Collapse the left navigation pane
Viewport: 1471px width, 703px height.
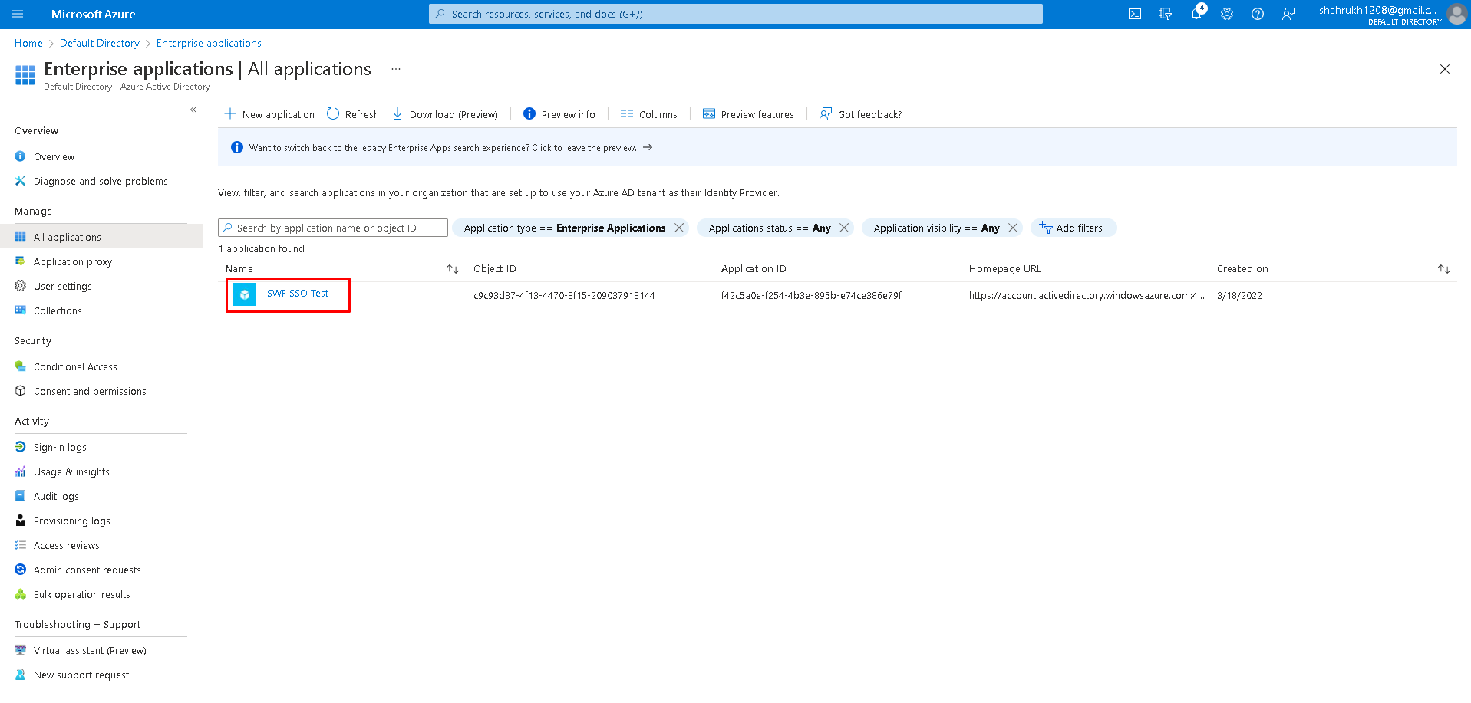click(193, 110)
